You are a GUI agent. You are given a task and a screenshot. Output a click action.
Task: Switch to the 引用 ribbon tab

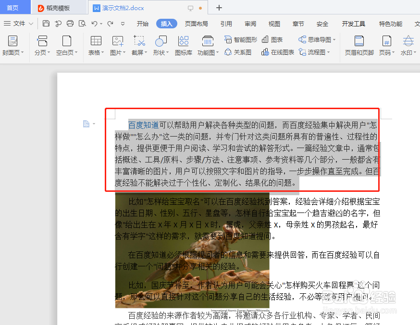(226, 24)
